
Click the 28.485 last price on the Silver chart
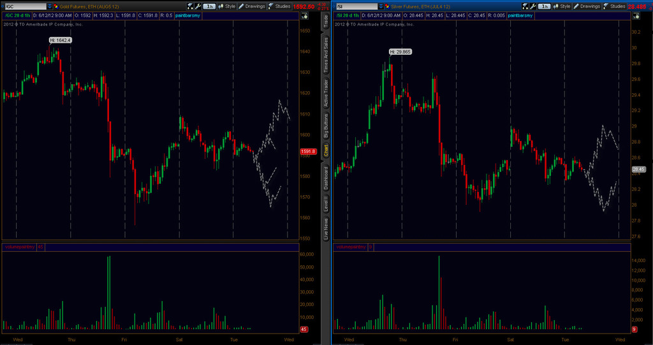point(637,6)
